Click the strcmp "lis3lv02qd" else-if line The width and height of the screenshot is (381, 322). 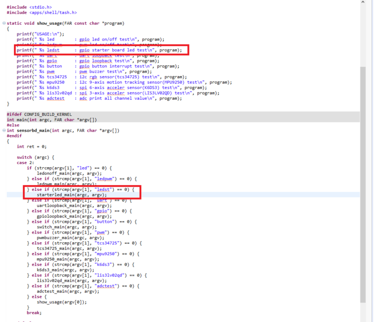pyautogui.click(x=86, y=275)
